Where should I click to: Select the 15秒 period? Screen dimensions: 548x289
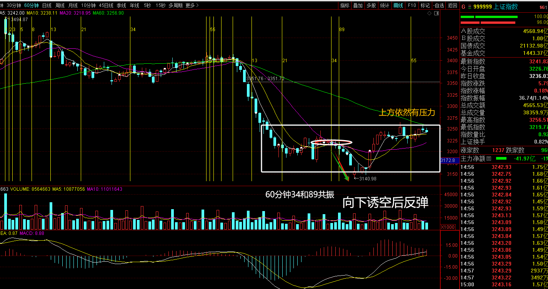click(161, 5)
